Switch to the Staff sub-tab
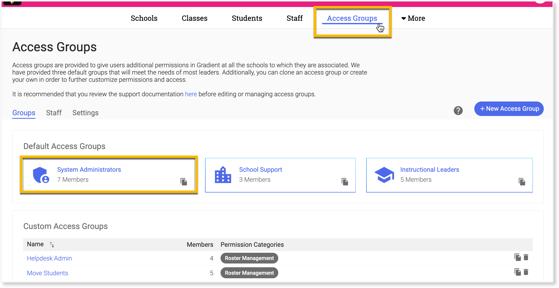The image size is (559, 288). point(54,113)
